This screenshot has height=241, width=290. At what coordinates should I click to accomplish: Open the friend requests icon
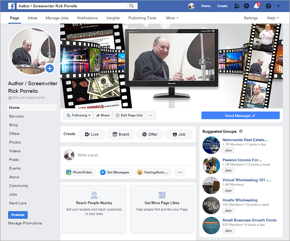pyautogui.click(x=237, y=6)
